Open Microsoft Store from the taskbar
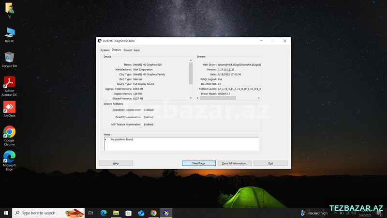Image resolution: width=387 pixels, height=218 pixels. coord(128,213)
